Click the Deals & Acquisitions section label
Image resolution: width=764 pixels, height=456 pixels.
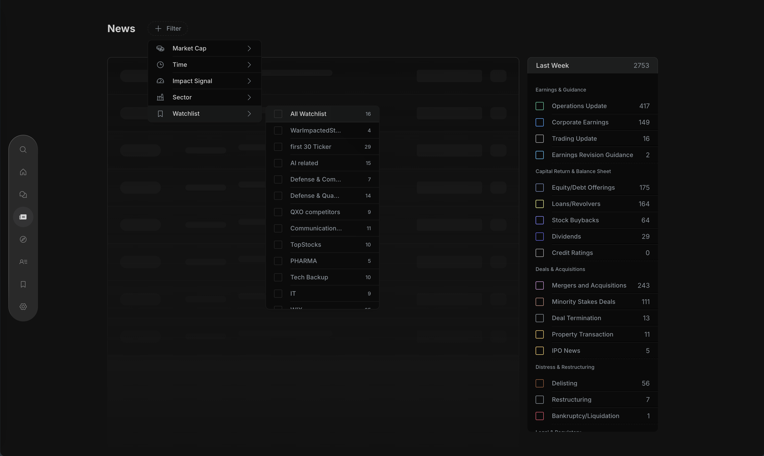pos(560,269)
